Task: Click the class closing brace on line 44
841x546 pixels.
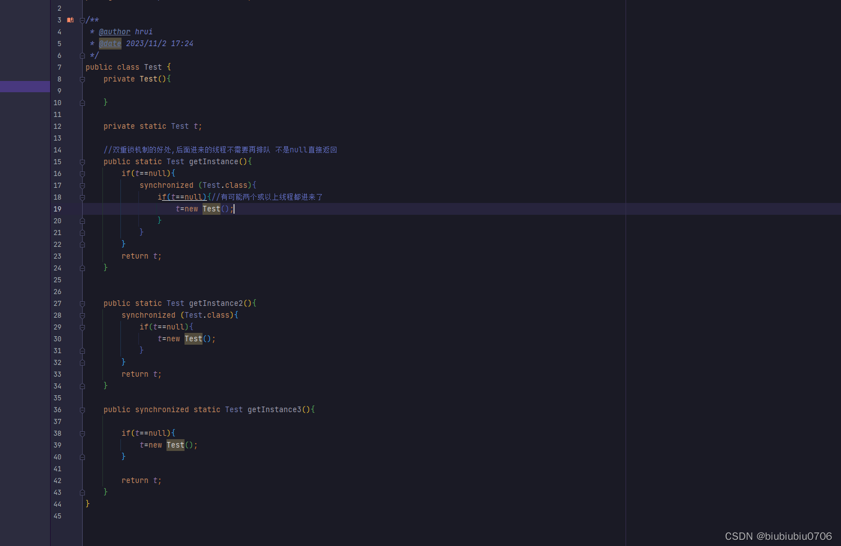Action: pyautogui.click(x=88, y=504)
